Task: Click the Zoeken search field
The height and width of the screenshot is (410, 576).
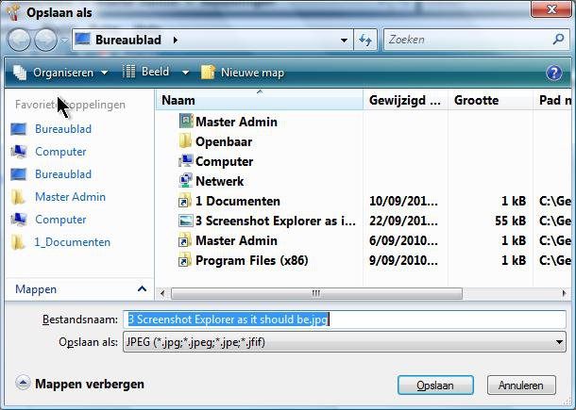Action: pyautogui.click(x=469, y=40)
